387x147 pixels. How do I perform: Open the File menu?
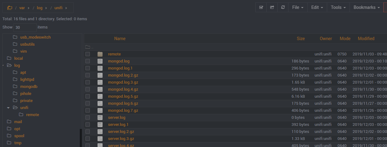pos(298,7)
